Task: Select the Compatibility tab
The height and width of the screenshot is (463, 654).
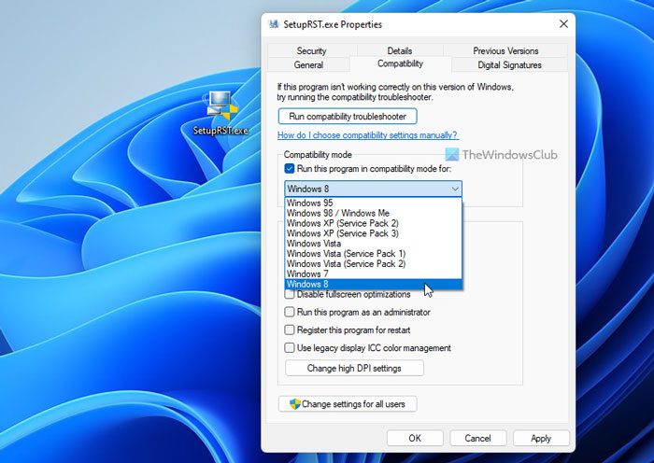Action: click(401, 63)
